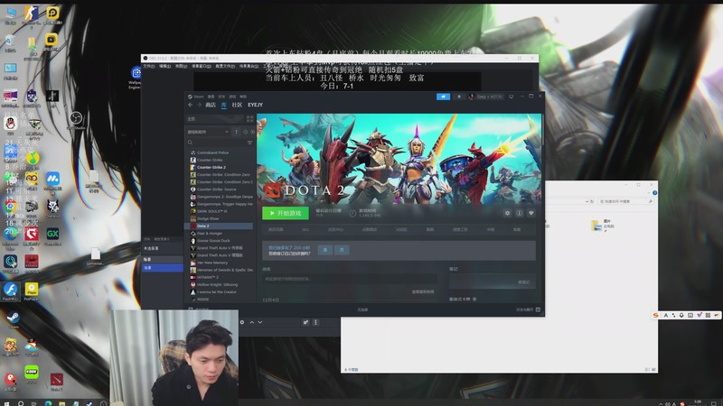The height and width of the screenshot is (406, 723).
Task: Open QQ penguin desktop shortcut
Action: (11, 125)
